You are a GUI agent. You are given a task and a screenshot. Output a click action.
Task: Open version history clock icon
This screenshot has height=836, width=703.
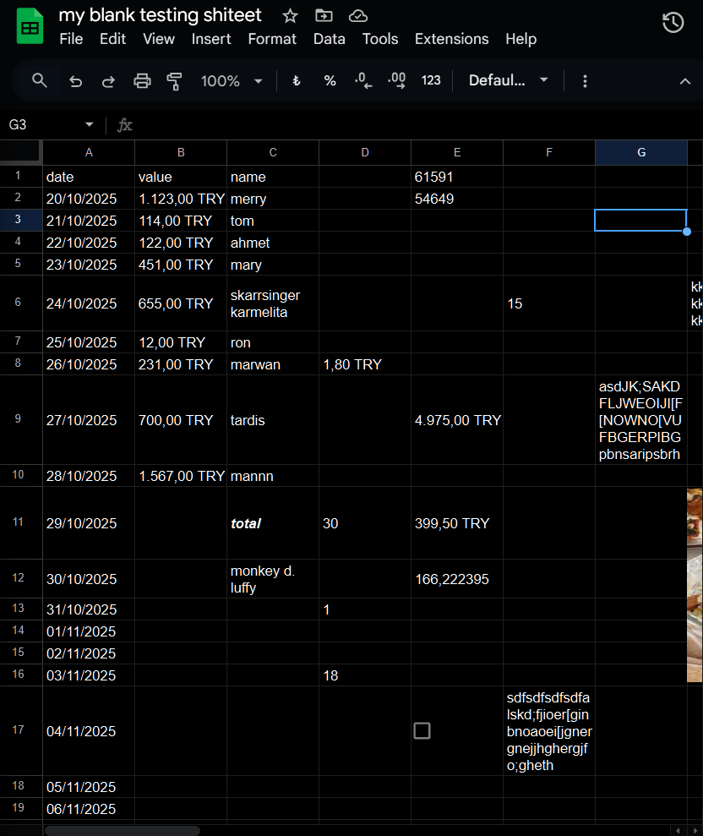[x=673, y=22]
